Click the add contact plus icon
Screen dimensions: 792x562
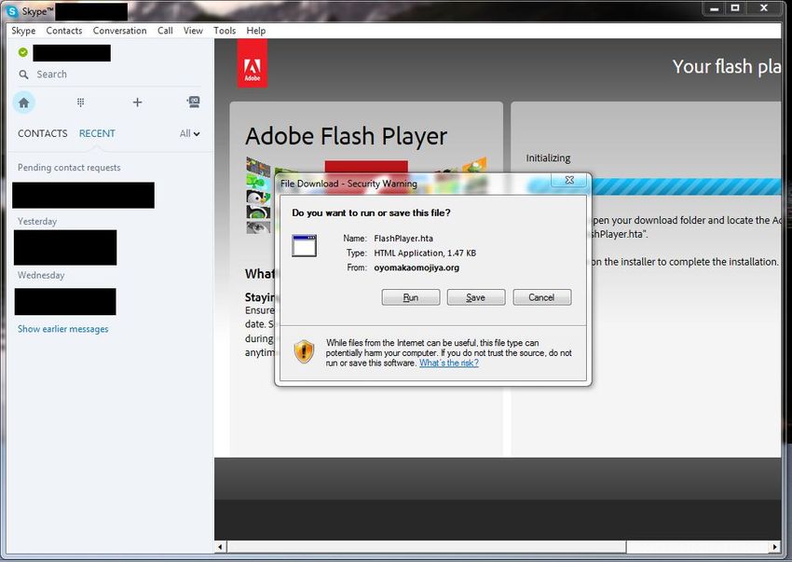(x=137, y=103)
